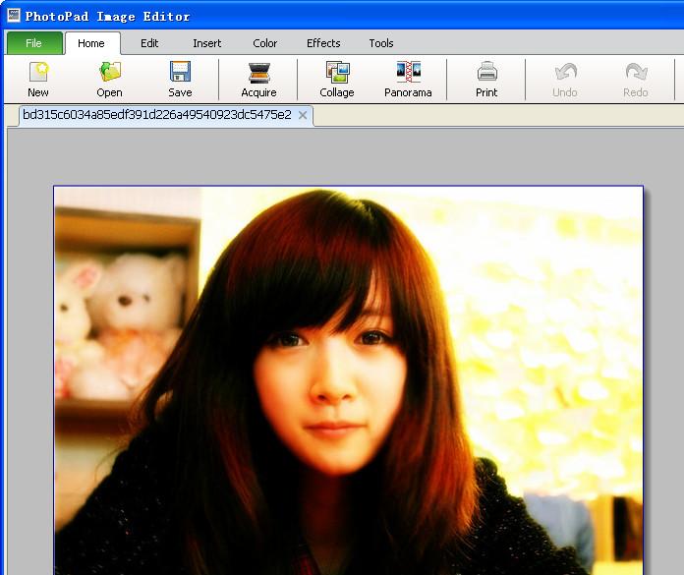Open the Insert ribbon tab
Image resolution: width=684 pixels, height=575 pixels.
pos(207,43)
